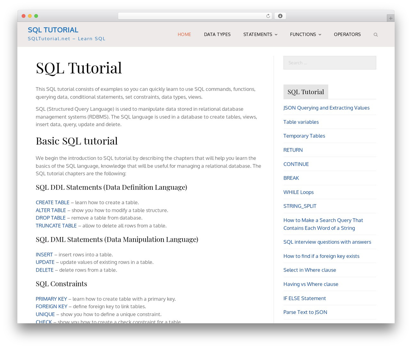Screen dimensions: 412x348
Task: Open the ALTER TABLE link
Action: pos(51,210)
